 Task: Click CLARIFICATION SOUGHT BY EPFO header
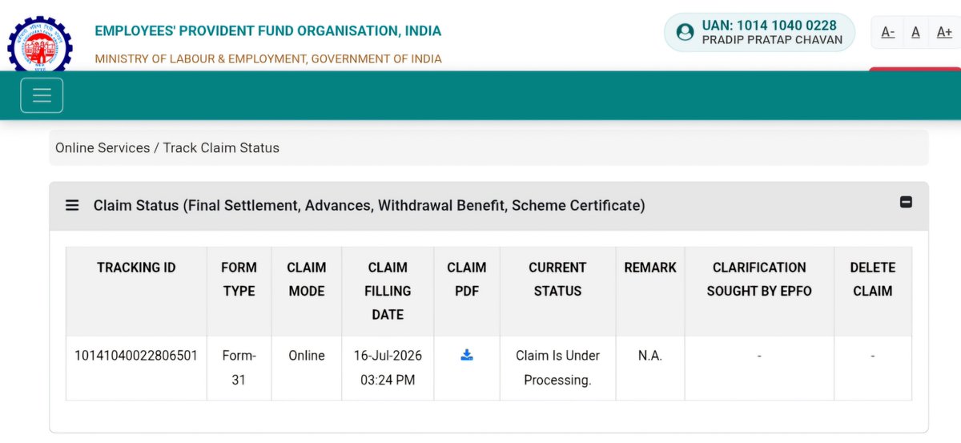click(x=759, y=292)
